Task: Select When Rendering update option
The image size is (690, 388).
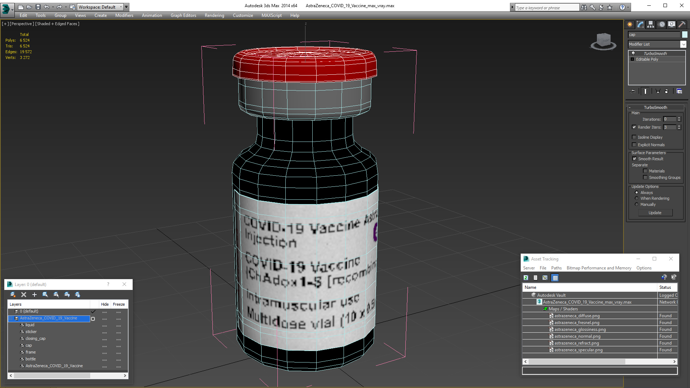Action: coord(636,198)
